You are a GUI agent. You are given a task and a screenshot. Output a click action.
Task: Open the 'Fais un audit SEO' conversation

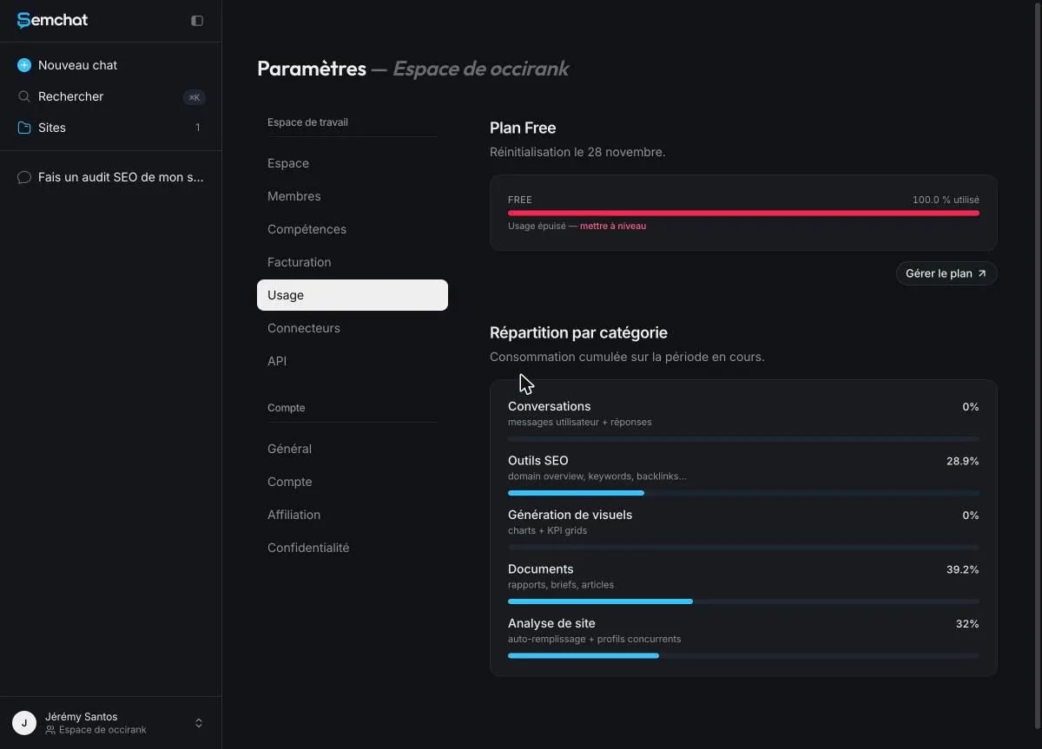pyautogui.click(x=110, y=177)
